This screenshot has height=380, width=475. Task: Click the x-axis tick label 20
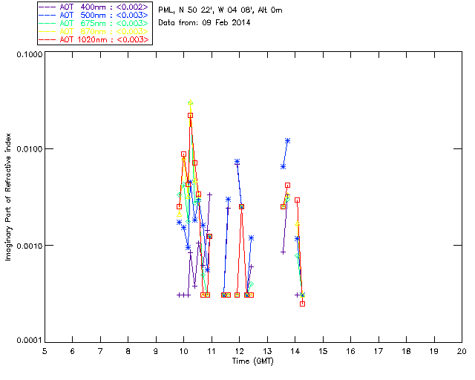coord(462,351)
